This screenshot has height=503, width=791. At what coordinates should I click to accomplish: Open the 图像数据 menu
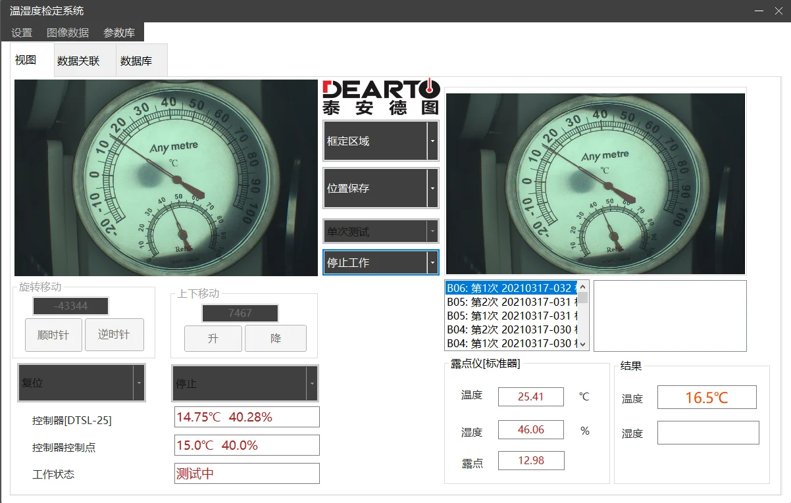click(68, 33)
